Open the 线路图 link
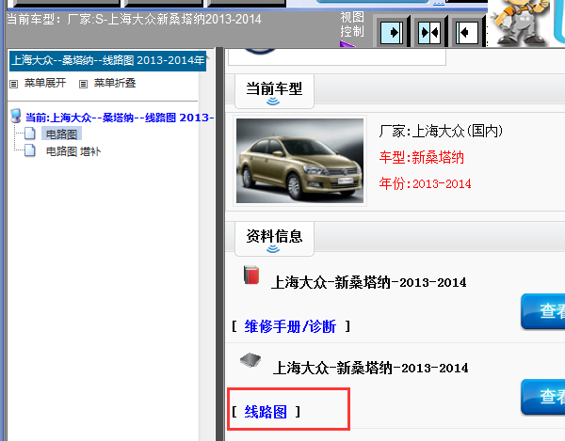 point(266,412)
